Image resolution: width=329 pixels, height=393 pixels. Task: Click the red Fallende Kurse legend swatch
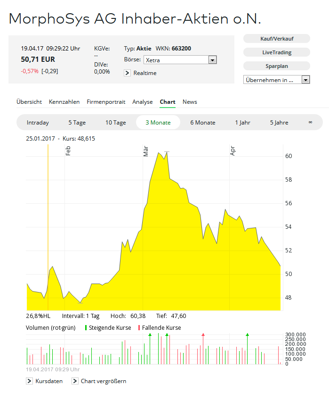coord(139,327)
